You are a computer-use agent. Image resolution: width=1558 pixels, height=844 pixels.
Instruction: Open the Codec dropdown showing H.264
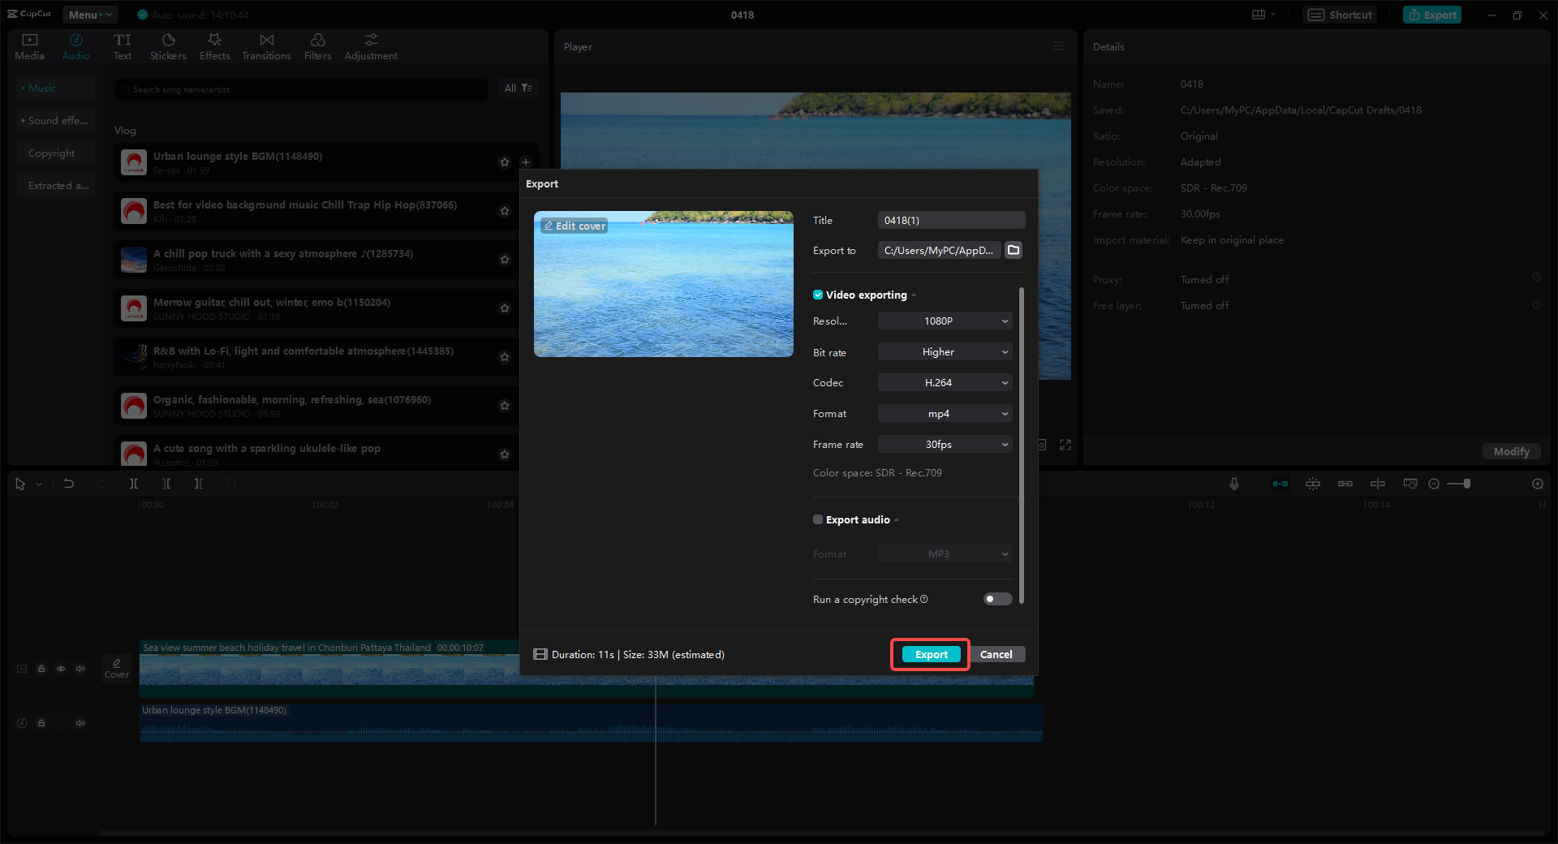[x=944, y=382]
